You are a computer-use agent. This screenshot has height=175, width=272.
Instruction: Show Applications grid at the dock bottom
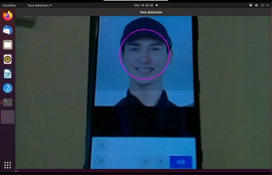pyautogui.click(x=7, y=165)
